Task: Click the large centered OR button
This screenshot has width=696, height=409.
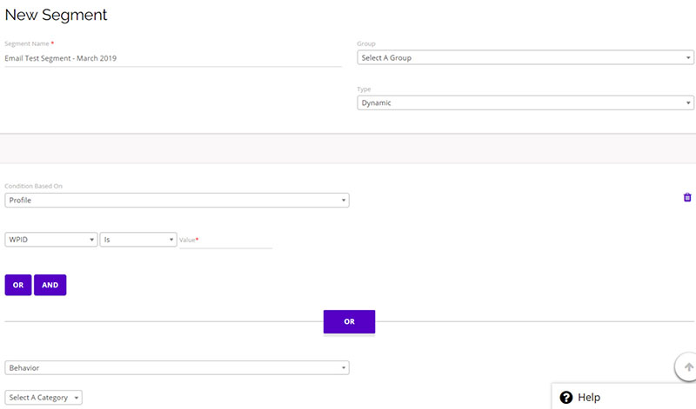Action: click(x=350, y=321)
